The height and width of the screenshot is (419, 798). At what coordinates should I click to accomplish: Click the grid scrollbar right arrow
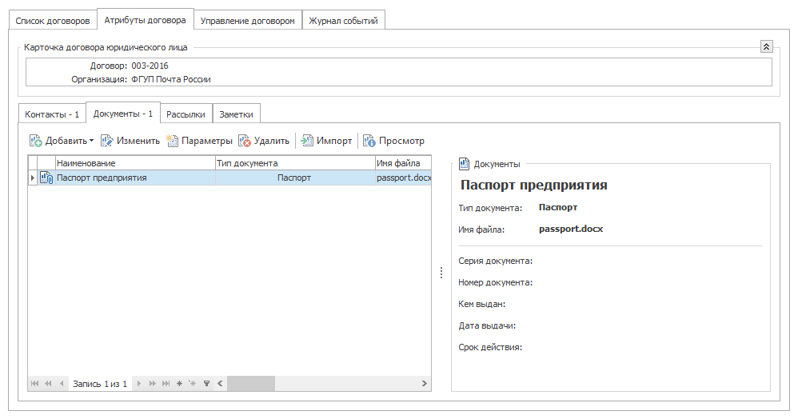pyautogui.click(x=425, y=383)
